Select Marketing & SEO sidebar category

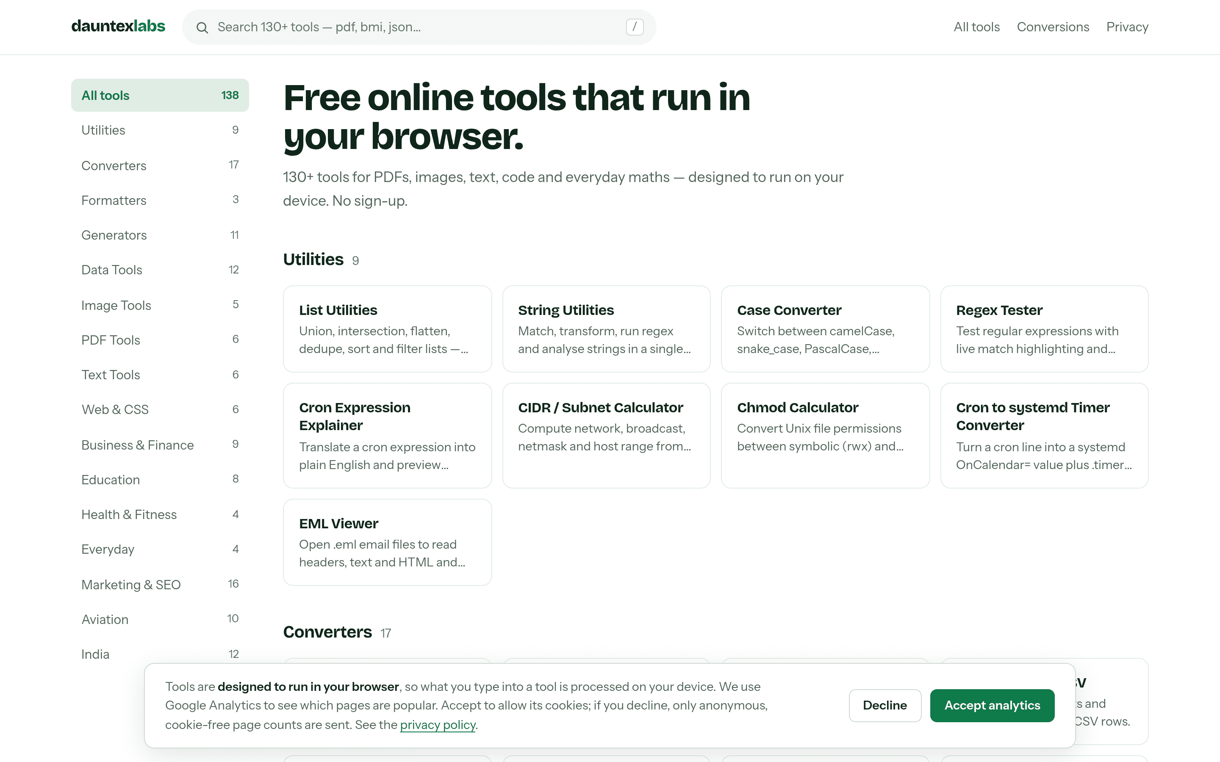[x=160, y=584]
